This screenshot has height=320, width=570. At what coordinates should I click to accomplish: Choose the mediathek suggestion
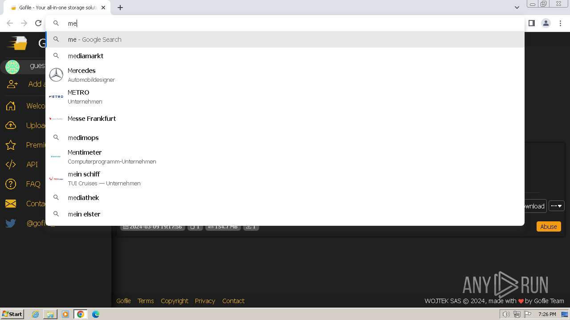click(x=285, y=198)
